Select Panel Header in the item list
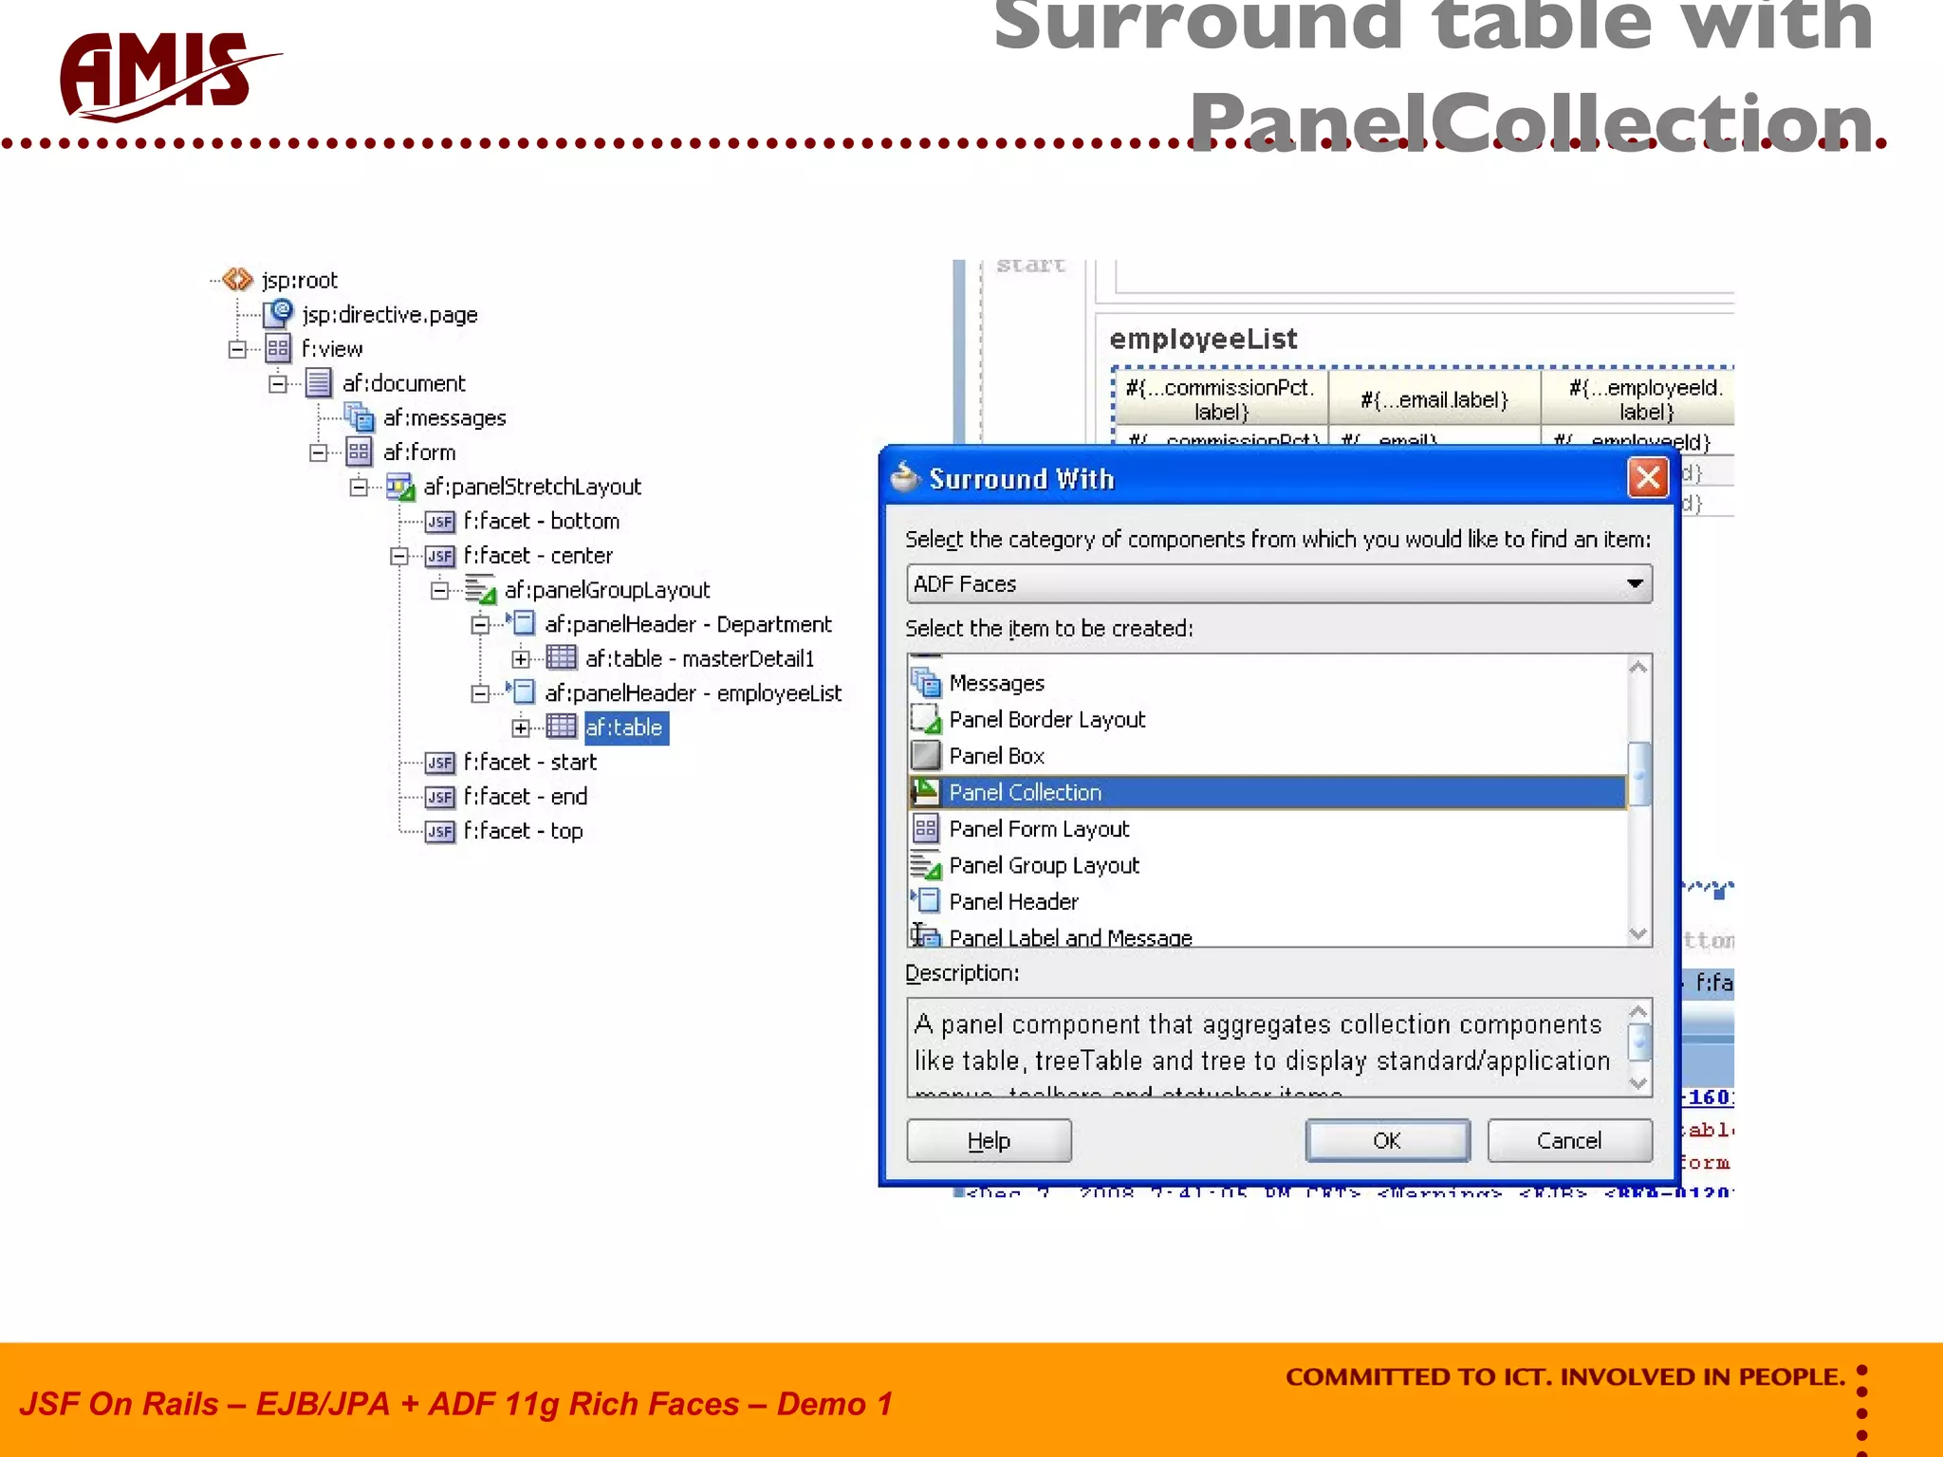 point(1013,901)
